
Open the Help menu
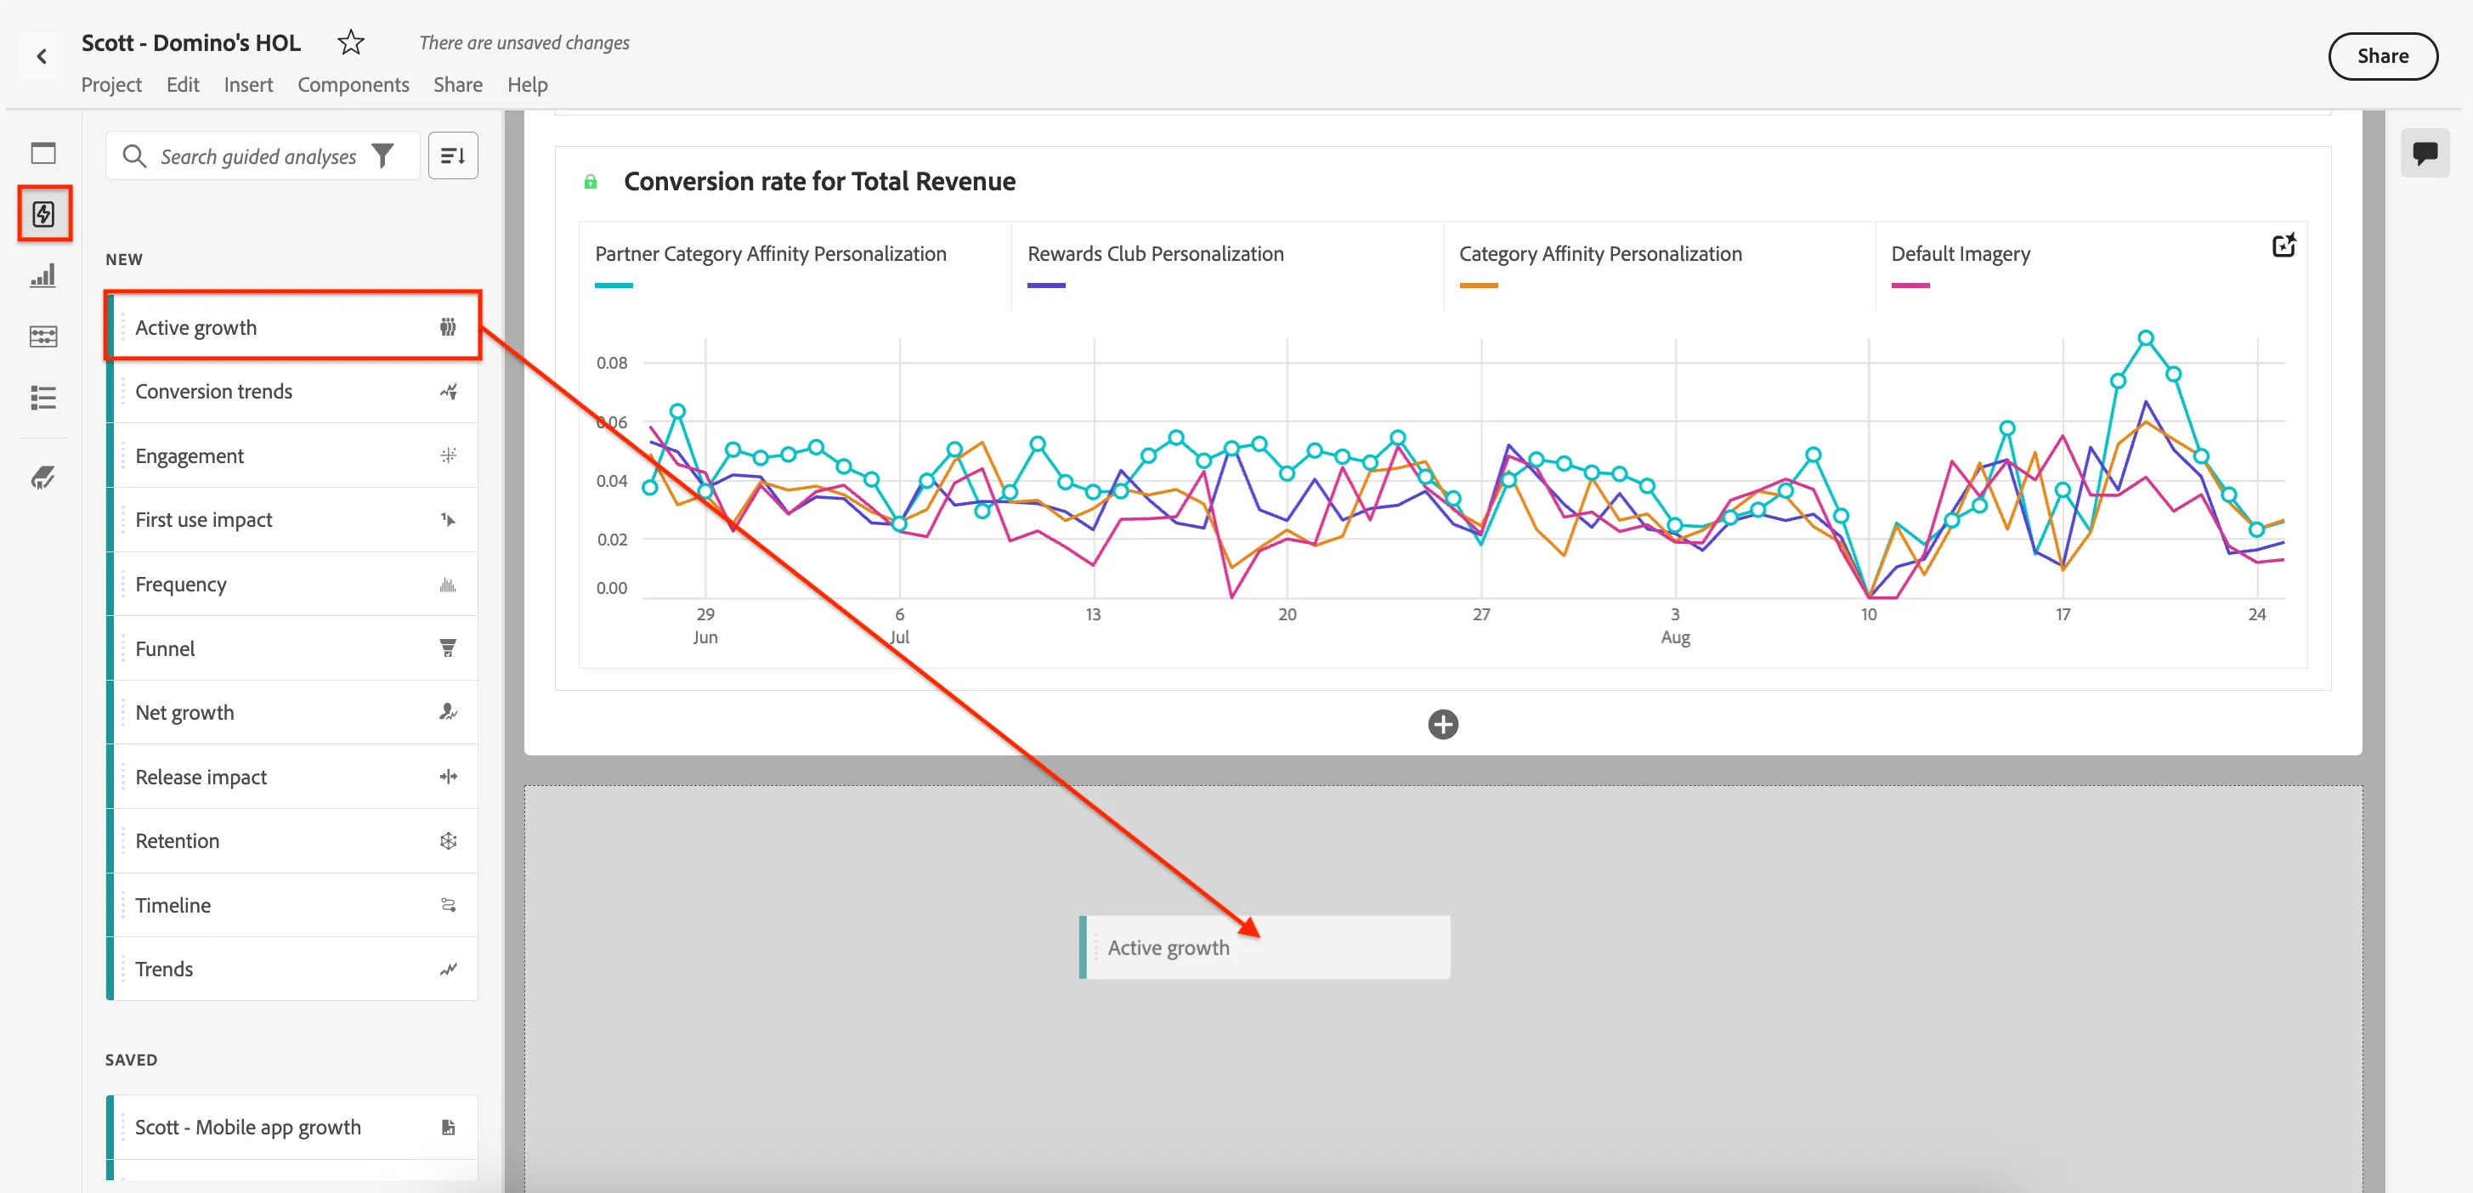(x=527, y=84)
